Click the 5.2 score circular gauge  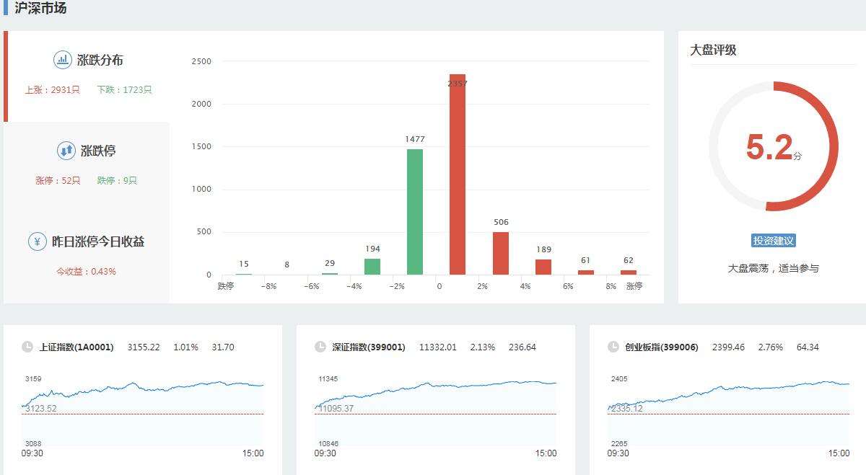click(773, 146)
